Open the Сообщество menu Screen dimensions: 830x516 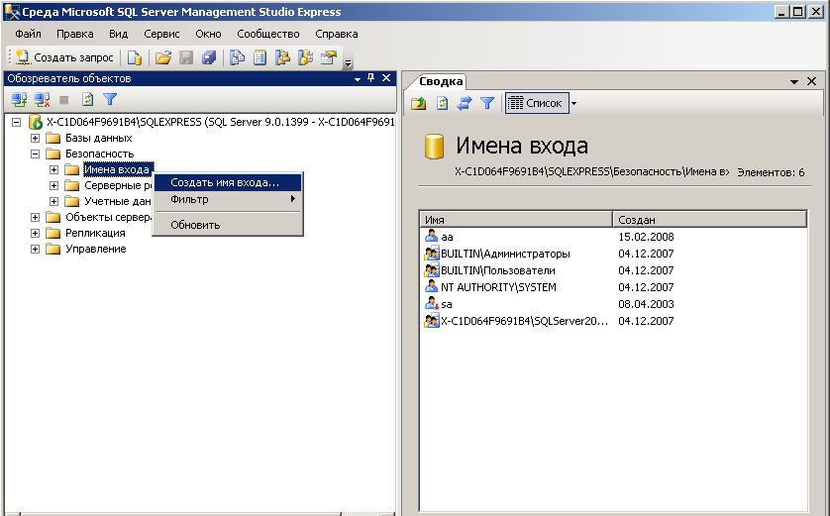tap(267, 34)
